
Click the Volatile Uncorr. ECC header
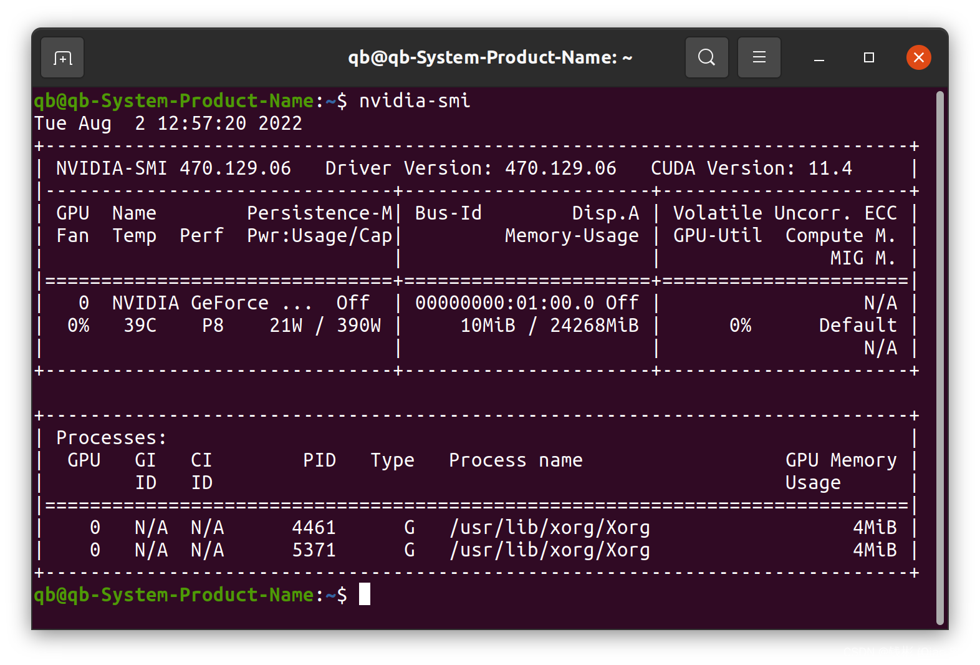coord(785,213)
